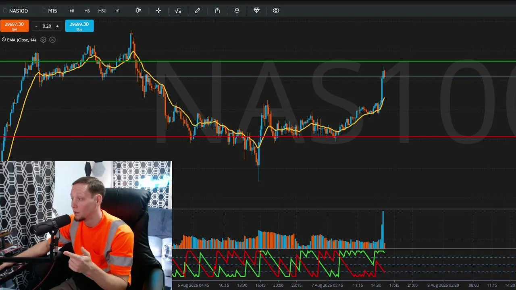Select the pencil drawing tool

click(x=198, y=10)
